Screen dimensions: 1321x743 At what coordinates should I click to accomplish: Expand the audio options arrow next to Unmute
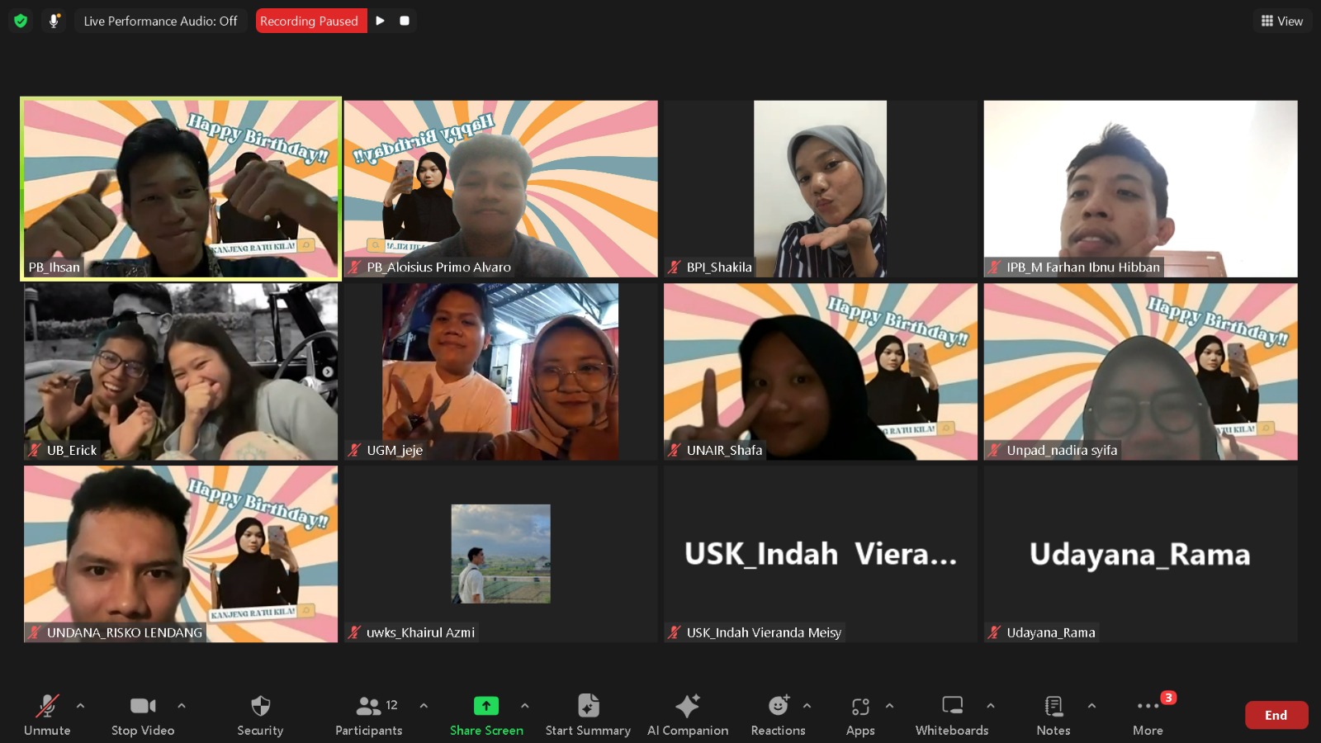80,706
